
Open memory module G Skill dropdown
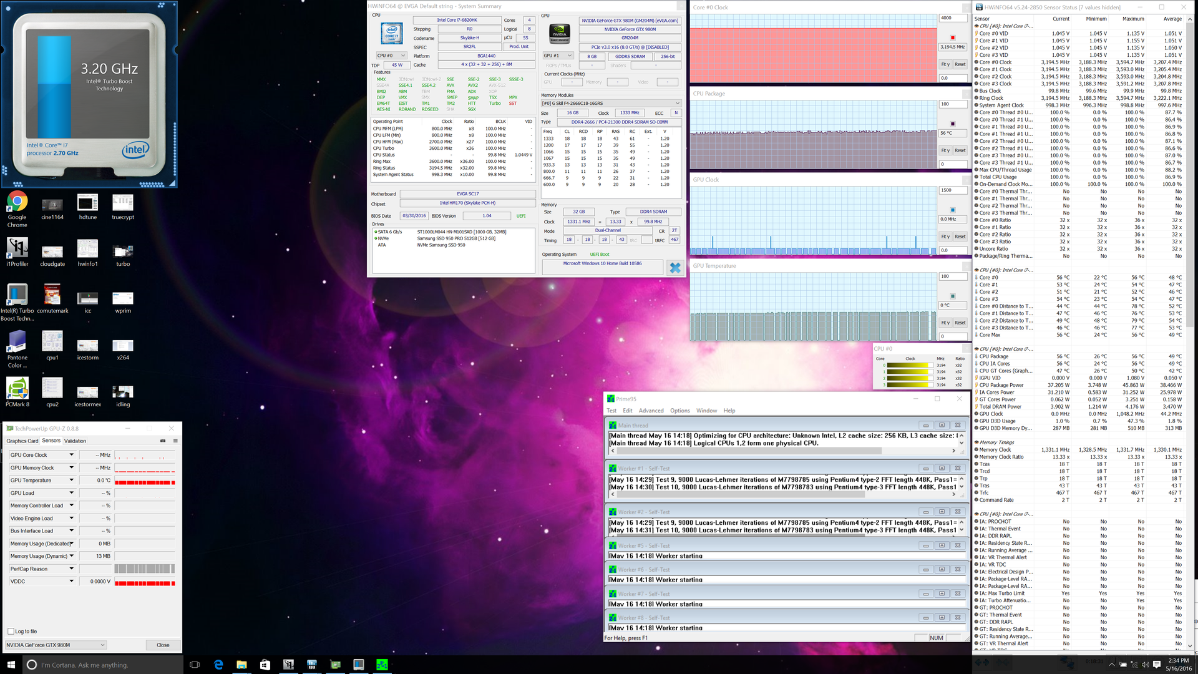tap(611, 103)
